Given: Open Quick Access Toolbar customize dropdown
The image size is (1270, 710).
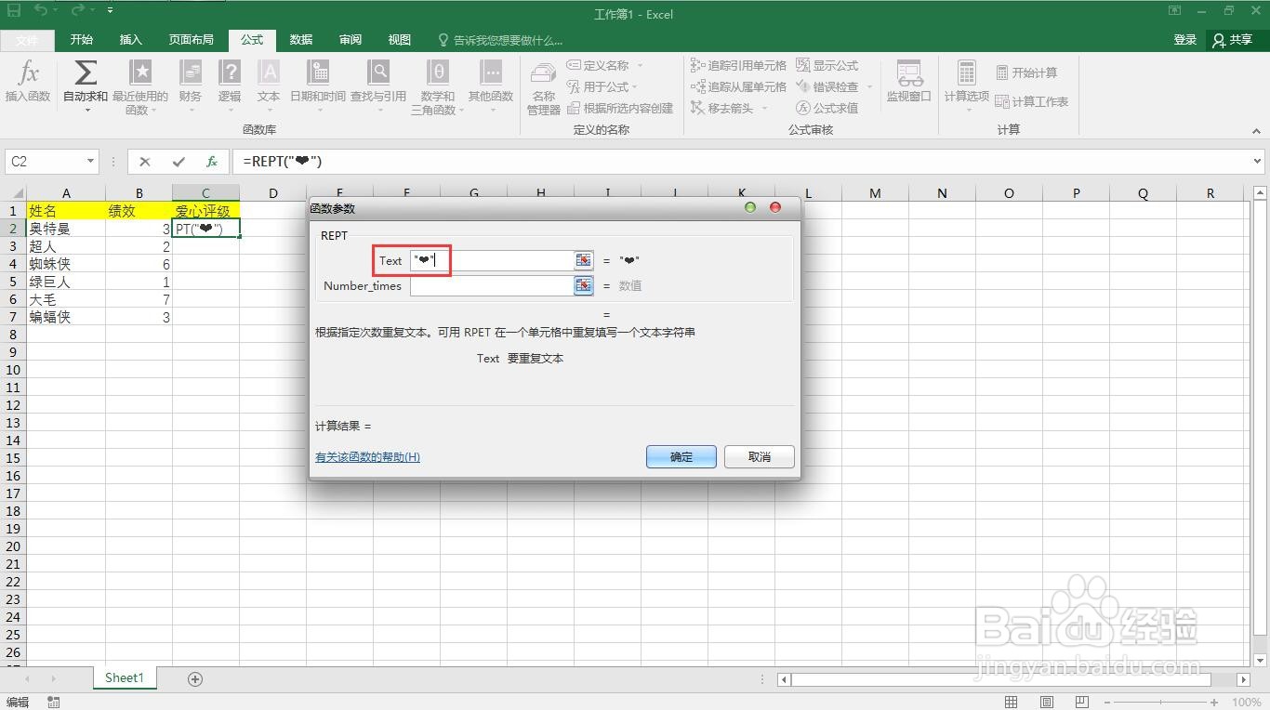Looking at the screenshot, I should tap(111, 11).
